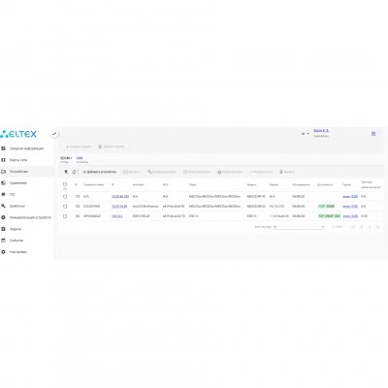388x388 pixels.
Task: Open the first row's IP address link
Action: coord(120,197)
